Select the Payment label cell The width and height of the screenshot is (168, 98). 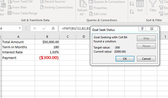(18, 58)
